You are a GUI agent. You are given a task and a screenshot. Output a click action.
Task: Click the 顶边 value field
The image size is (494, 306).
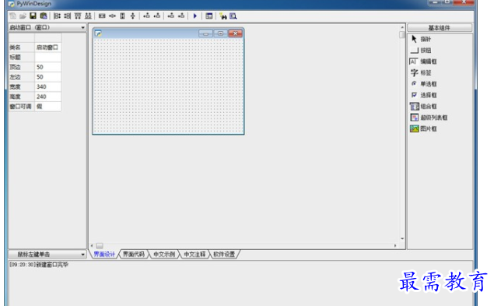pyautogui.click(x=48, y=67)
